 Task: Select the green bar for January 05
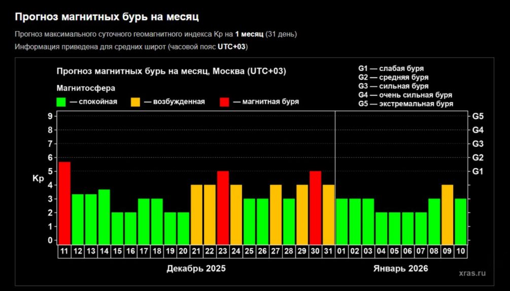tap(394, 228)
